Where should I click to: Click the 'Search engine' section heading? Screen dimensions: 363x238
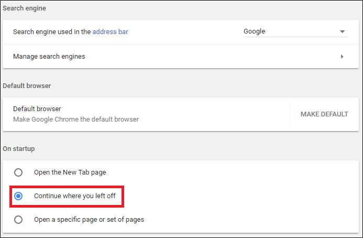coord(24,9)
